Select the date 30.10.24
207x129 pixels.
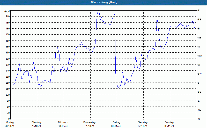[63, 126]
